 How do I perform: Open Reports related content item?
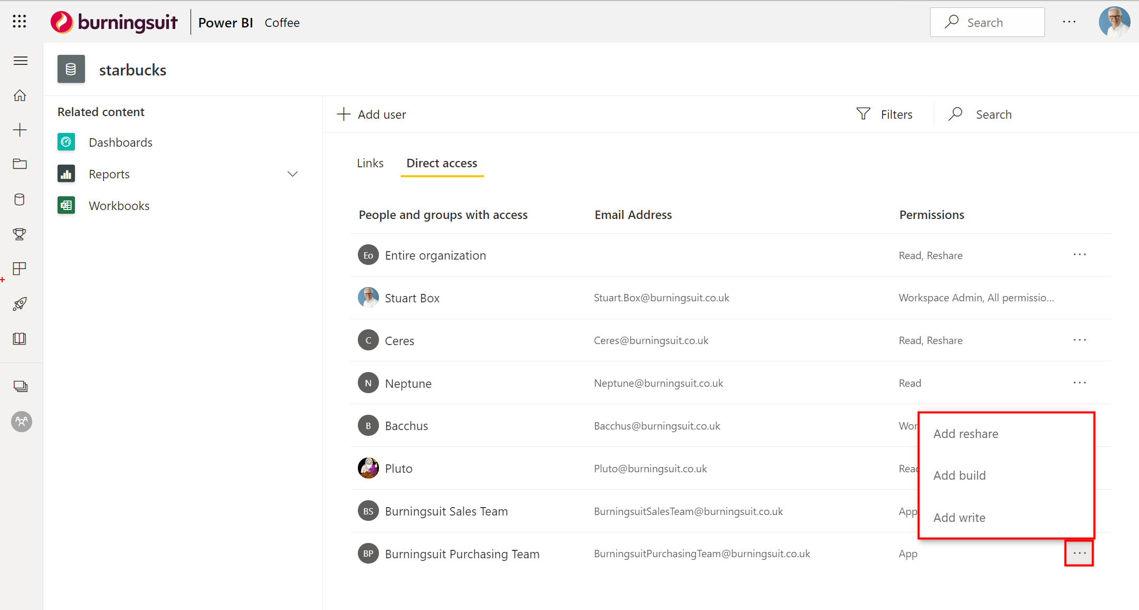(x=109, y=174)
